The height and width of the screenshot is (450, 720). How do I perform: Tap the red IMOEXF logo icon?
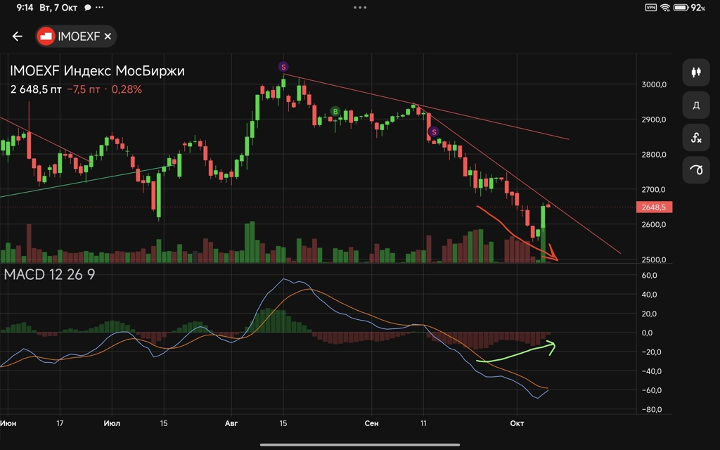(x=46, y=37)
